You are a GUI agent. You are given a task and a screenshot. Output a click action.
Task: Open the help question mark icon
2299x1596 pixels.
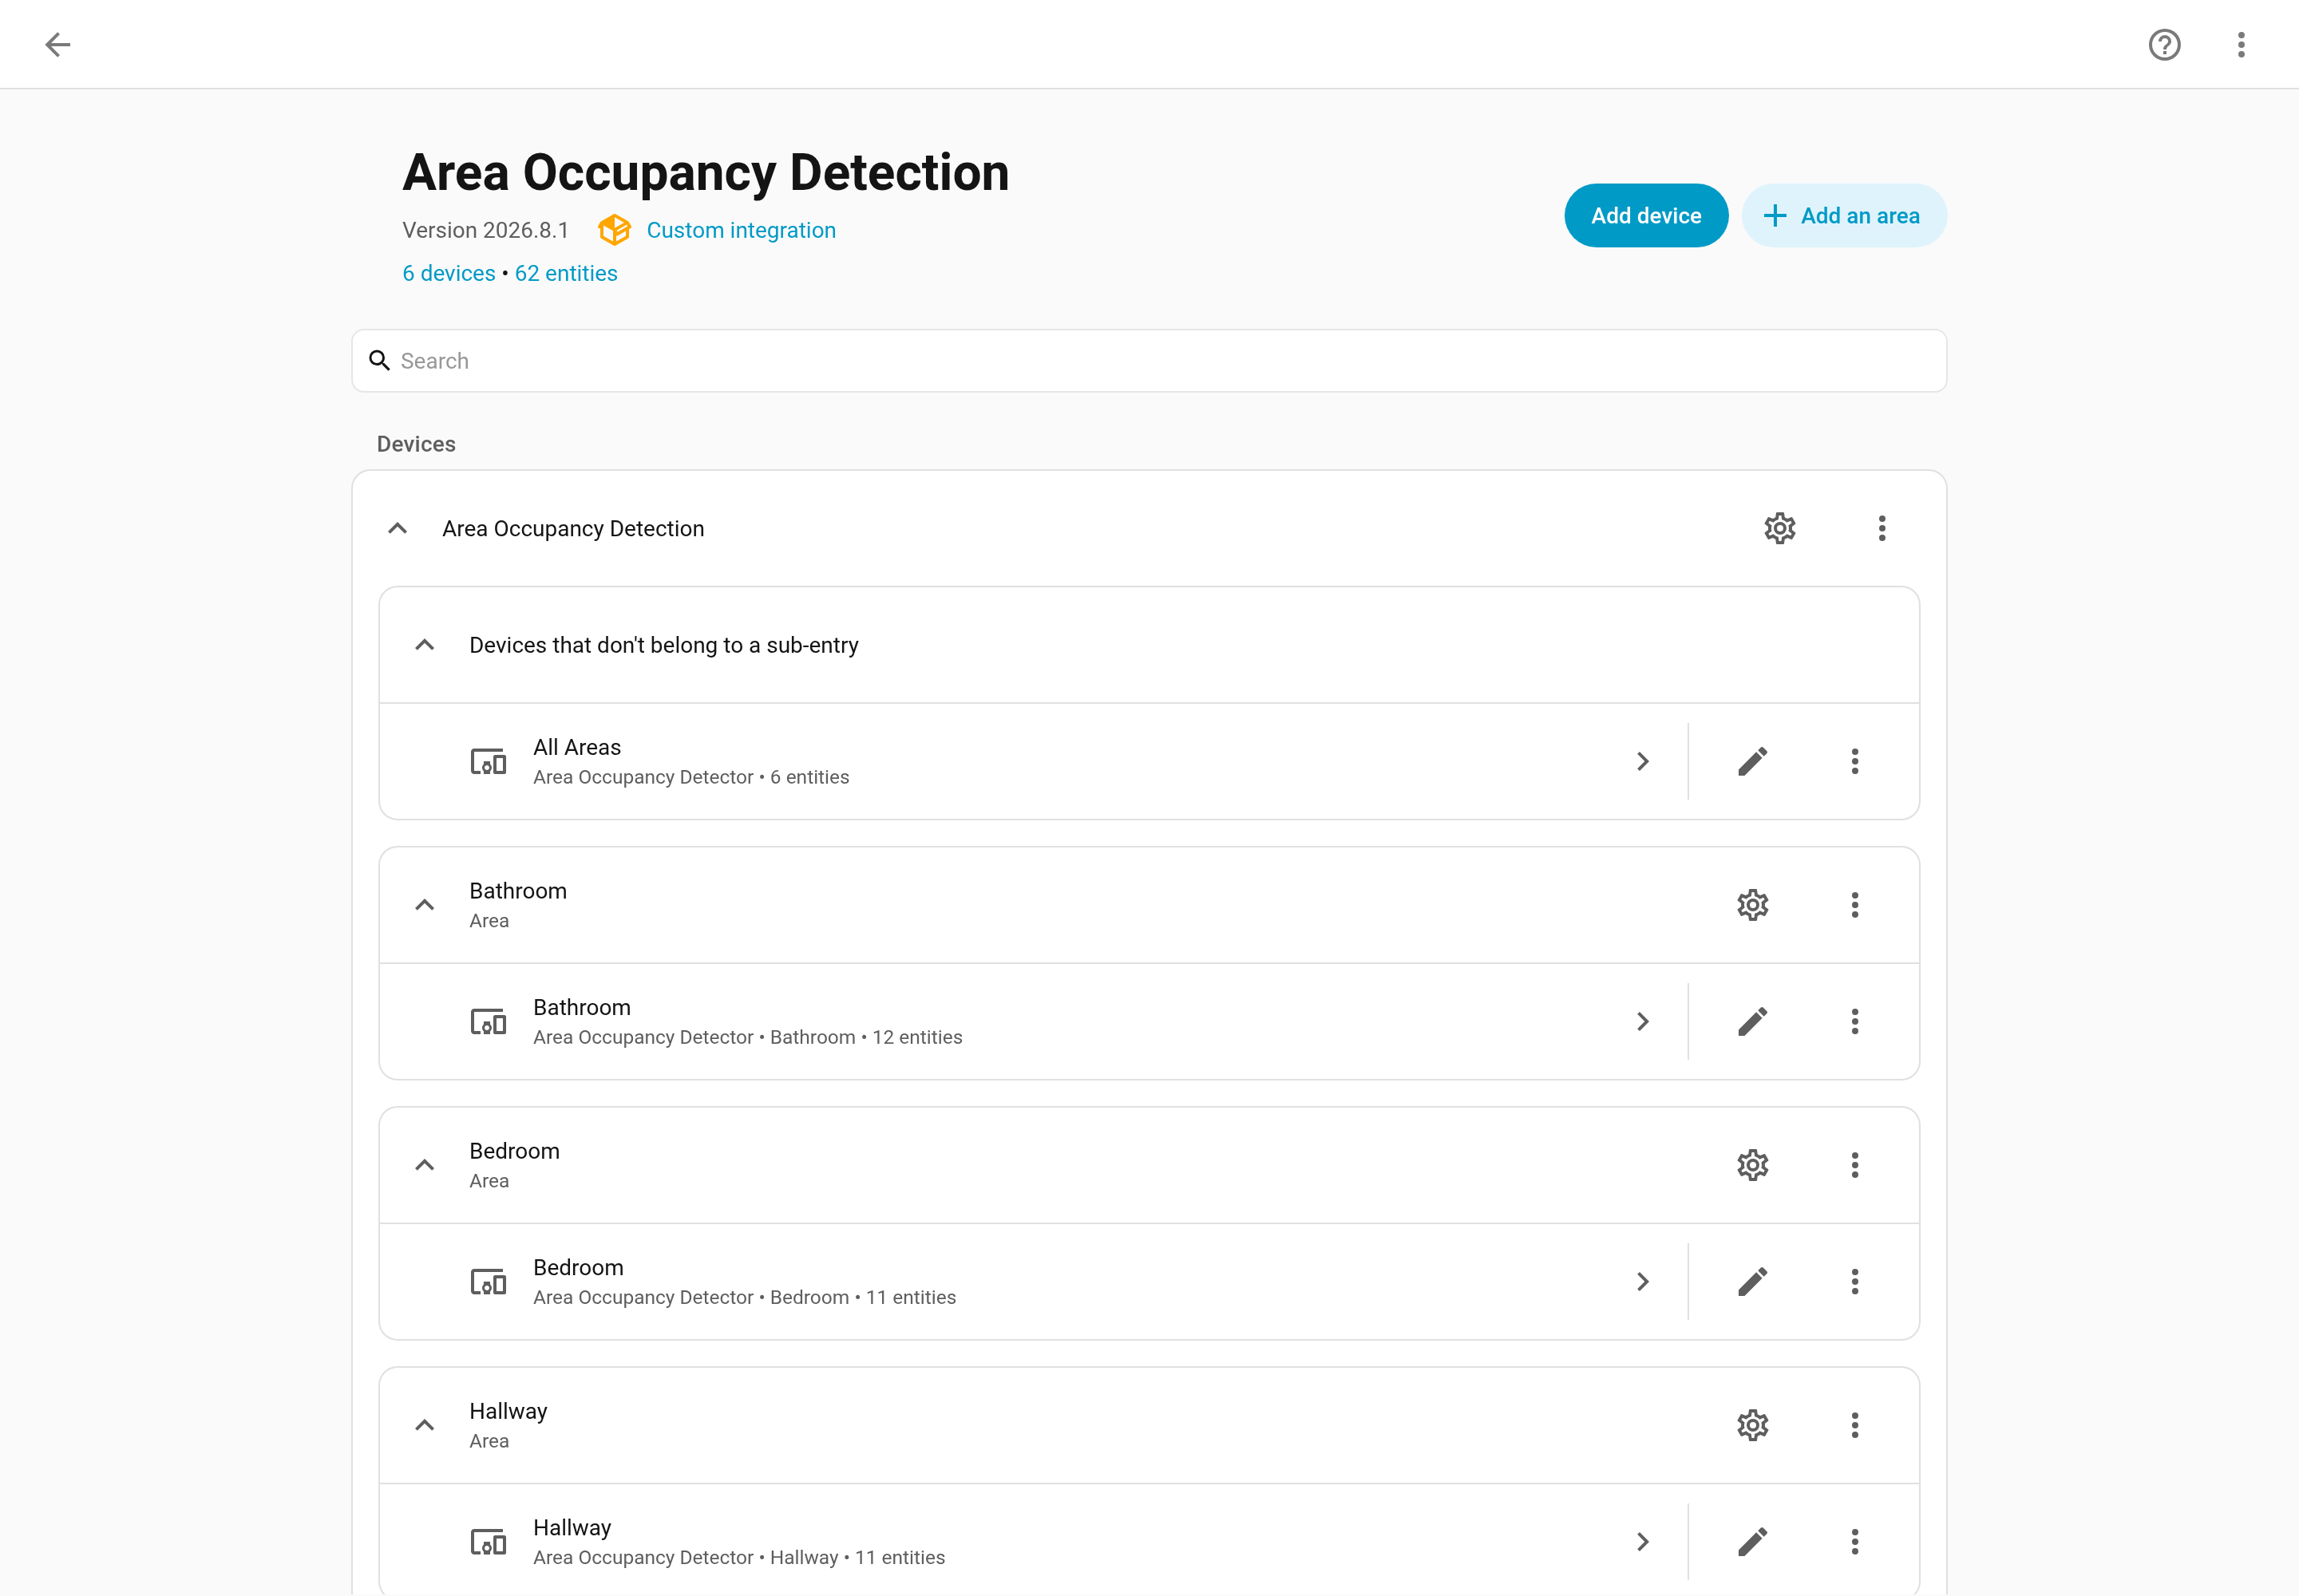coord(2164,44)
